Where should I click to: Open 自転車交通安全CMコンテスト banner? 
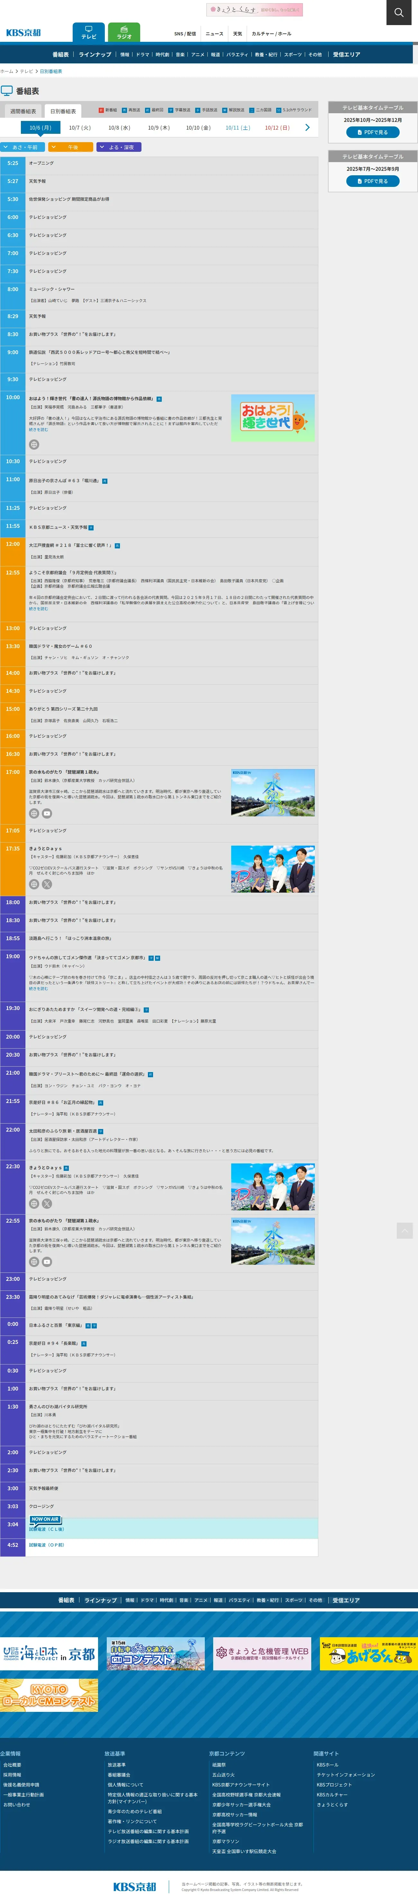(156, 1654)
